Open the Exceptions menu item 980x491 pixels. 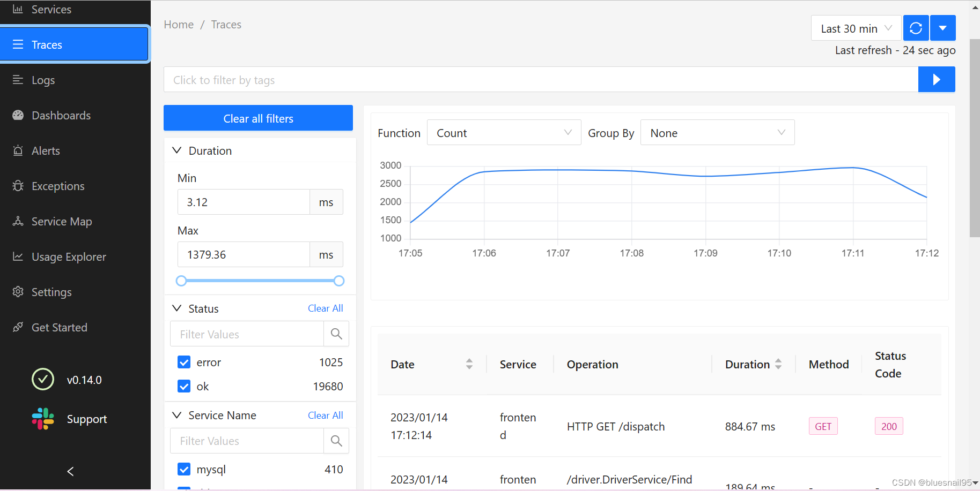click(x=75, y=186)
